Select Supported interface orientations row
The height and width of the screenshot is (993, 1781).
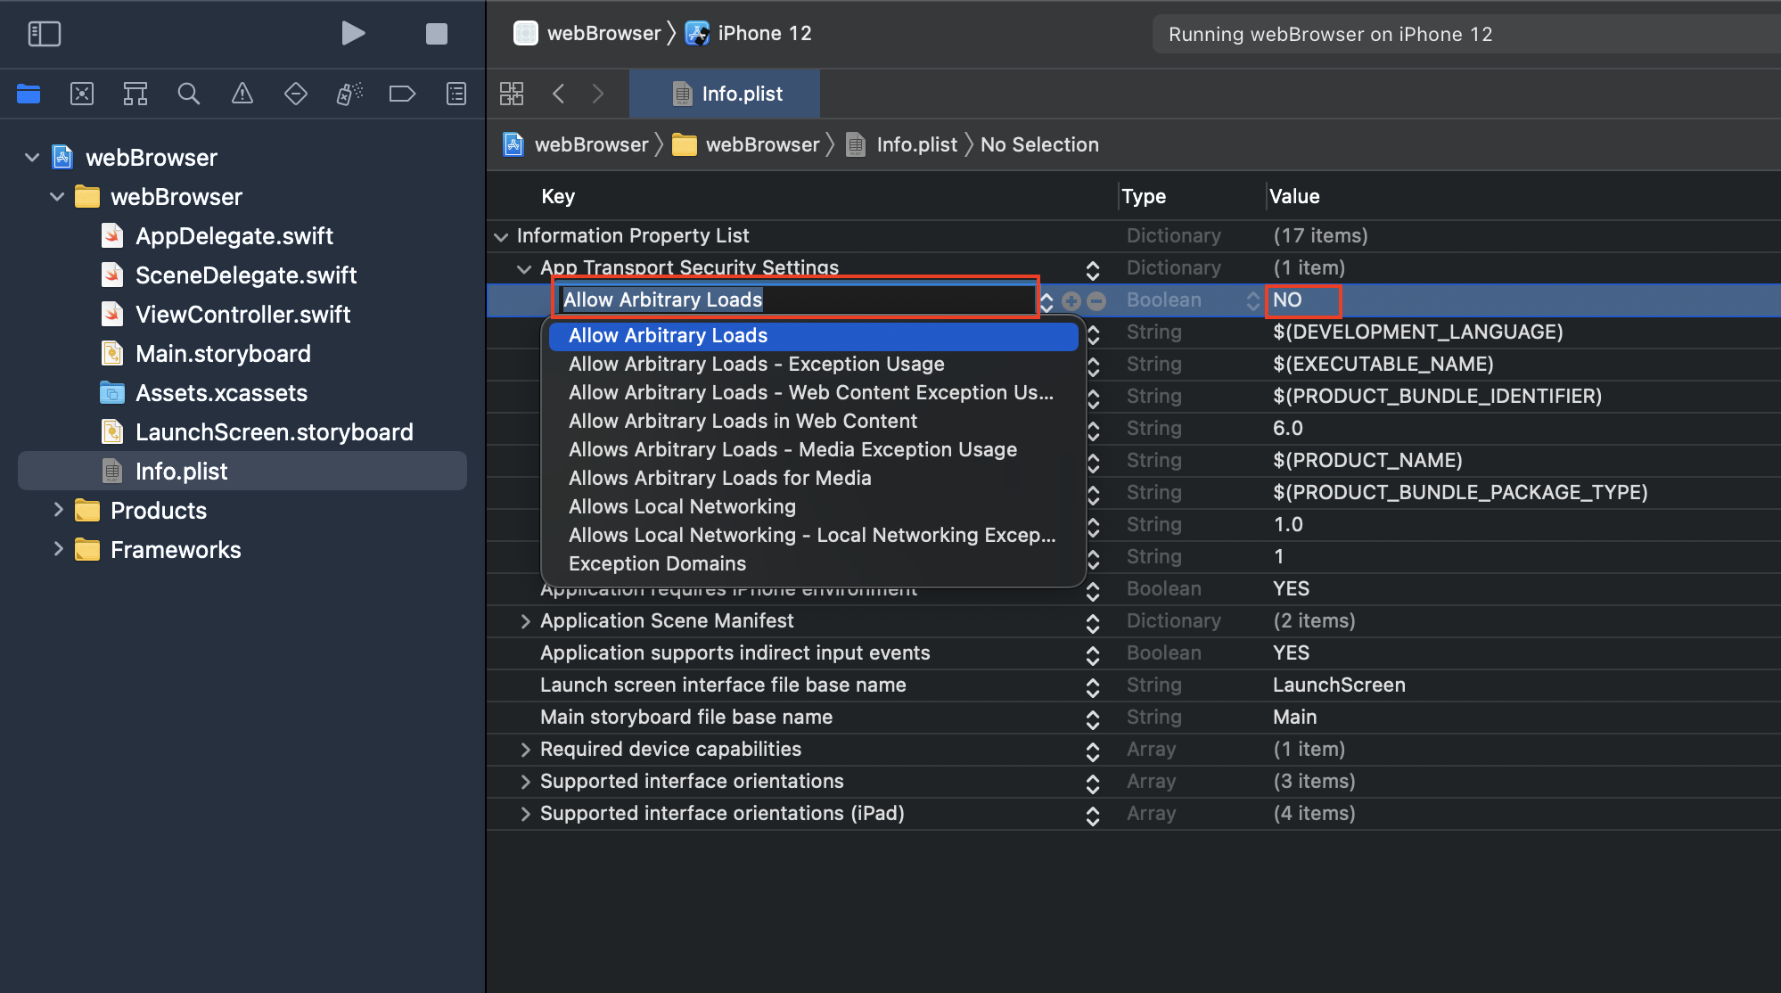pos(1134,782)
